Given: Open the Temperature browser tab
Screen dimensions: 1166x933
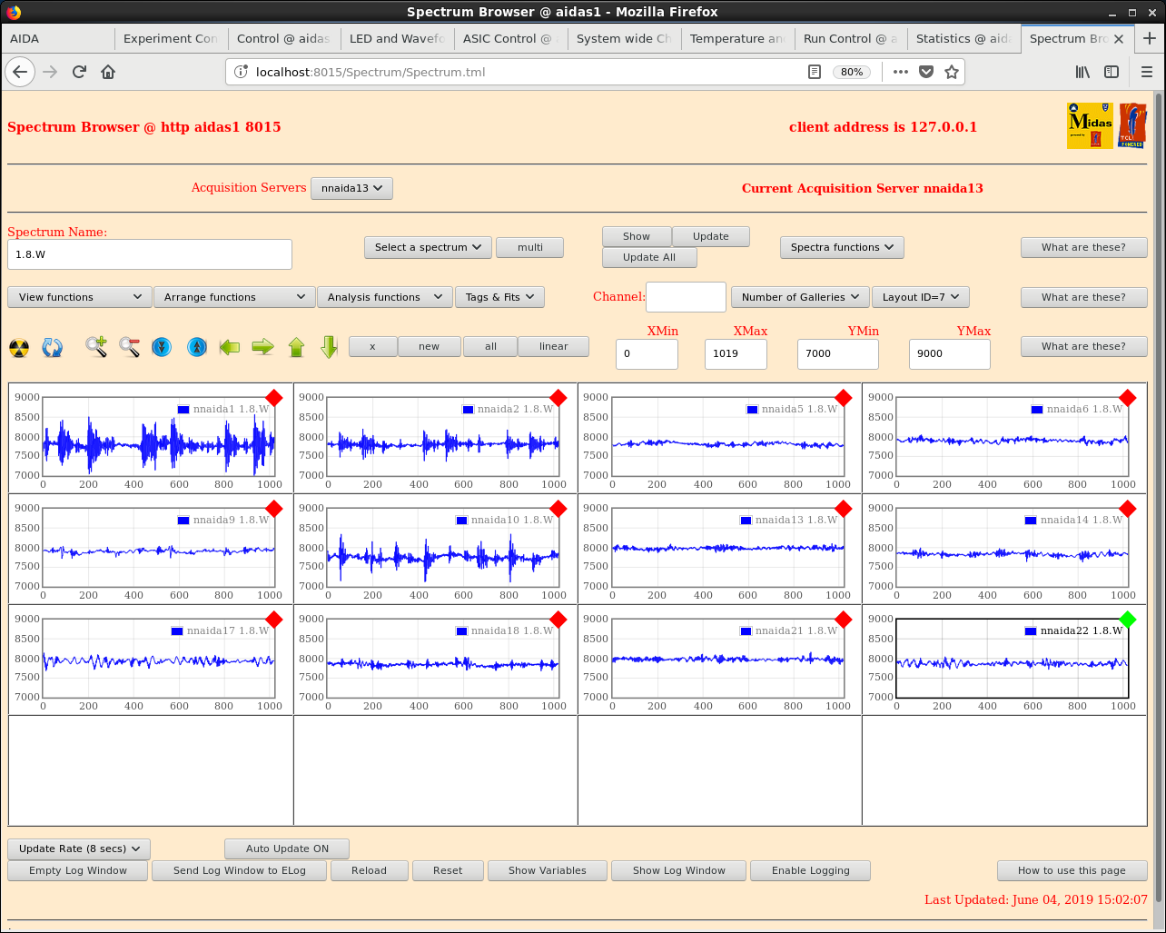Looking at the screenshot, I should [x=736, y=38].
